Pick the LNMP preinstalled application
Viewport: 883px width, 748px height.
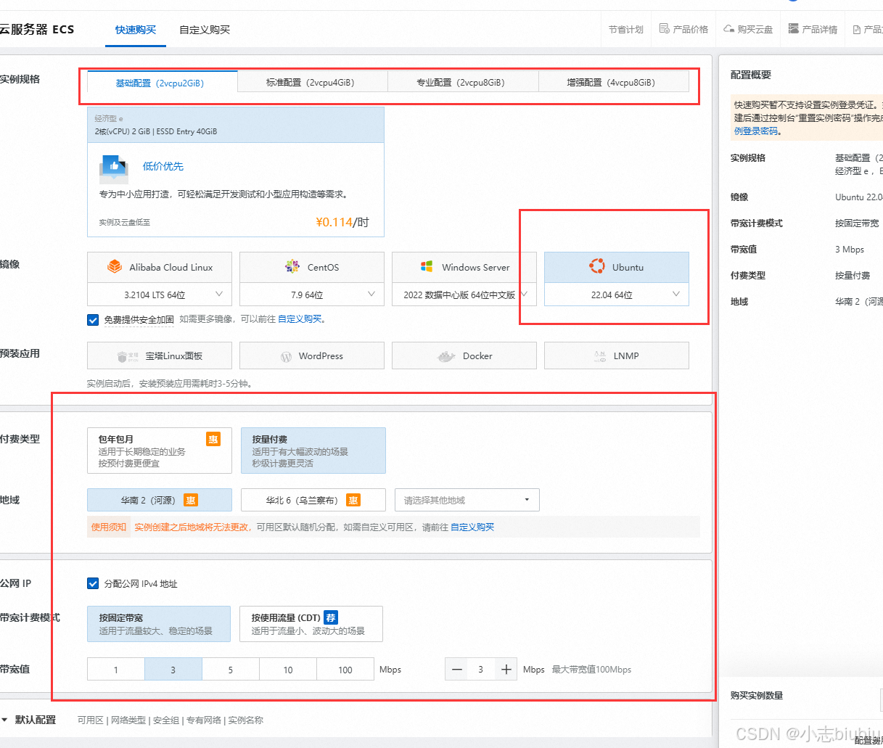point(616,356)
